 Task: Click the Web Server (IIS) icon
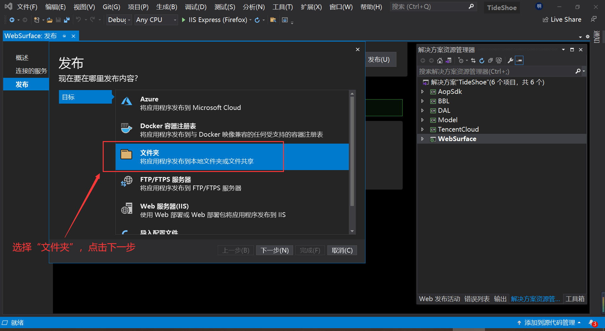point(127,208)
